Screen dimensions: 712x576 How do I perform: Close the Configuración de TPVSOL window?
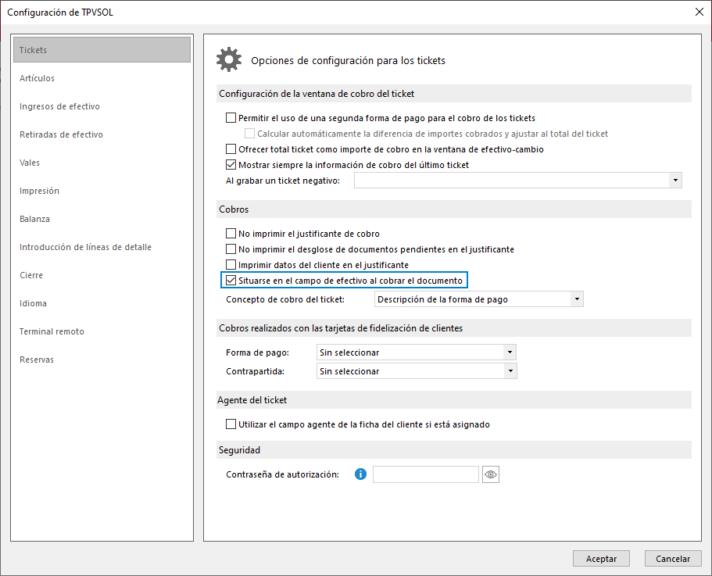699,12
